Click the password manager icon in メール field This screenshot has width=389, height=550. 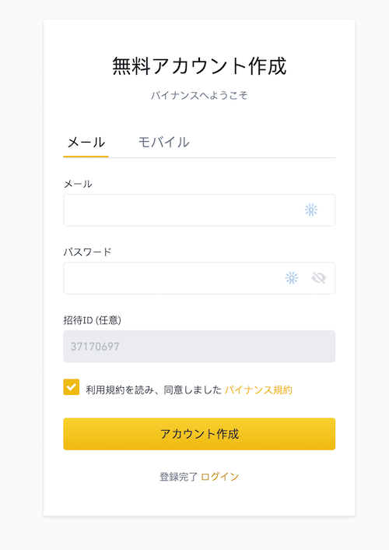pyautogui.click(x=311, y=210)
